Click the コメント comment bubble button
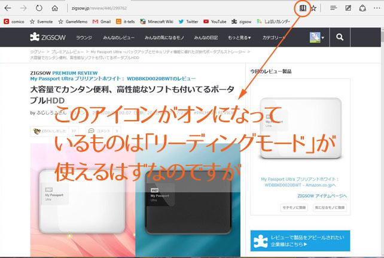The height and width of the screenshot is (258, 384). [103, 131]
